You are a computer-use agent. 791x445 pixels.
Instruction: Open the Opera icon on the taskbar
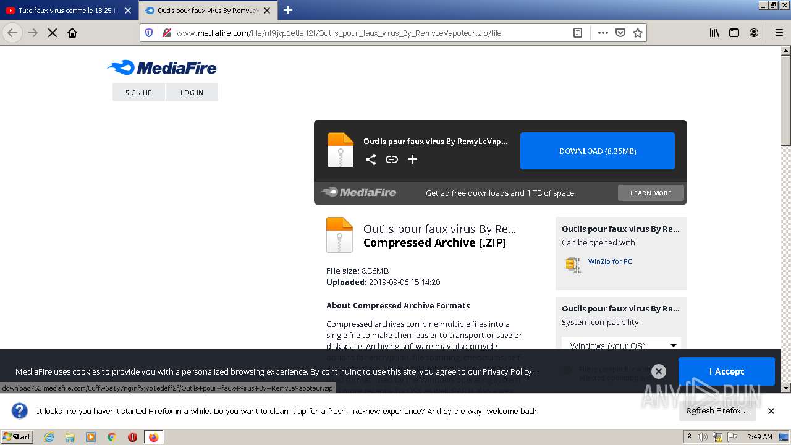pyautogui.click(x=132, y=437)
